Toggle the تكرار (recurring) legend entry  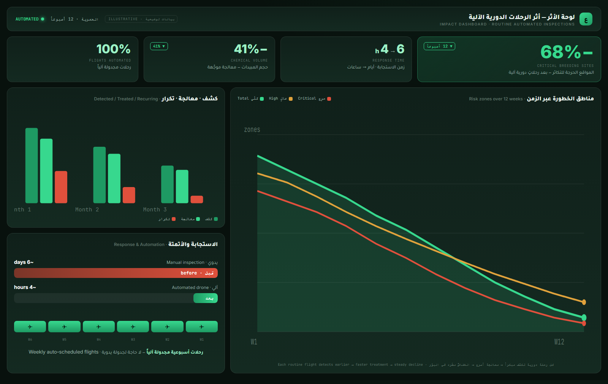[x=167, y=219]
